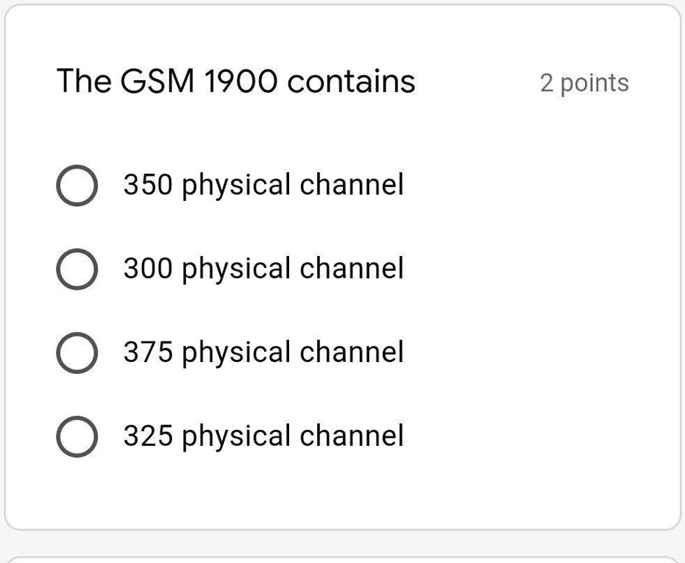Click the radio circle beside 325 physical channel

coord(77,436)
